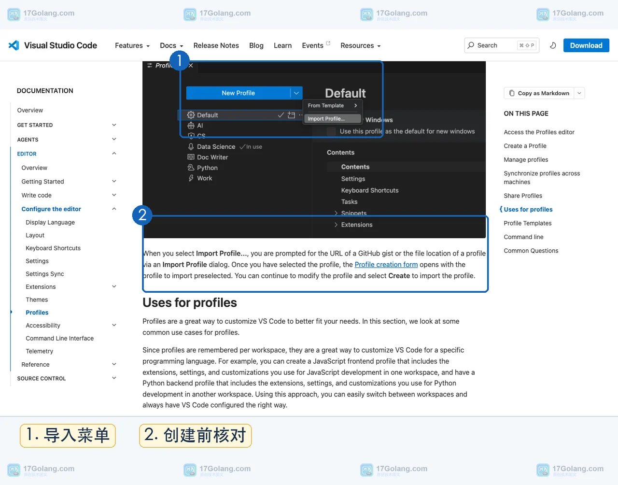Click the AI profile robot icon
Viewport: 618px width, 485px height.
coord(191,126)
